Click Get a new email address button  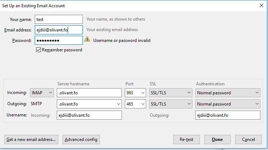(x=31, y=140)
